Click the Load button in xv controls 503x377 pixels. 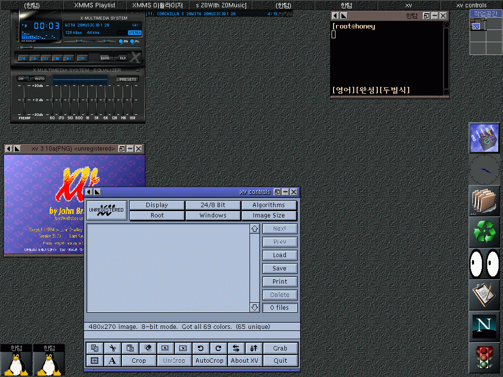(279, 255)
